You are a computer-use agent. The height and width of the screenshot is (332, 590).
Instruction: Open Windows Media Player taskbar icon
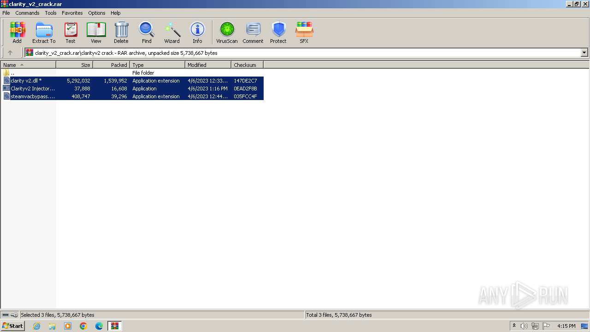[x=68, y=326]
